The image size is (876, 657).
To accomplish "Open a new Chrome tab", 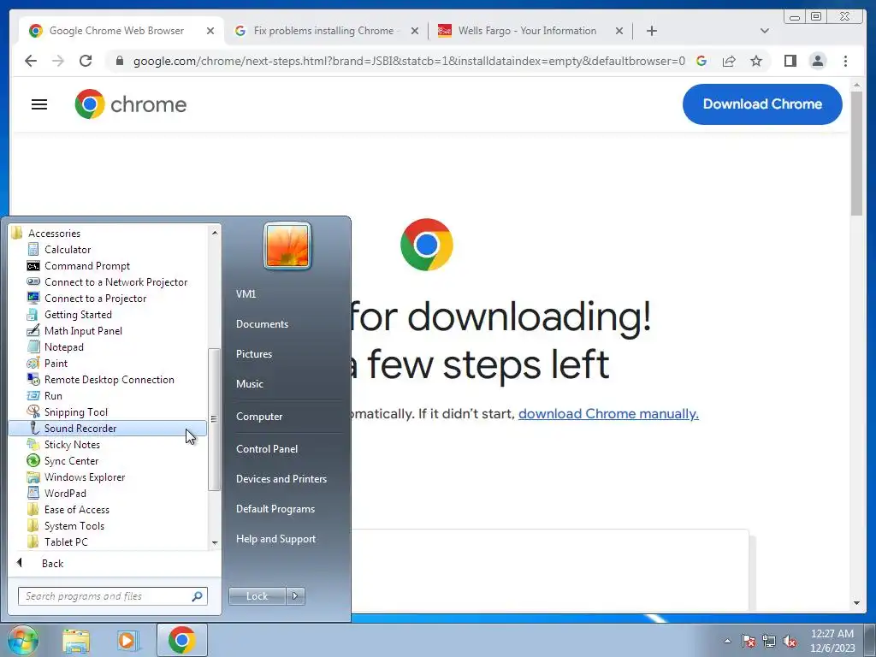I will (x=651, y=31).
